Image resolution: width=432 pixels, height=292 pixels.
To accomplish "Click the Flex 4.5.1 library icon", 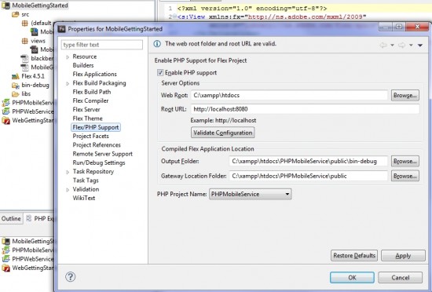I will (16, 76).
